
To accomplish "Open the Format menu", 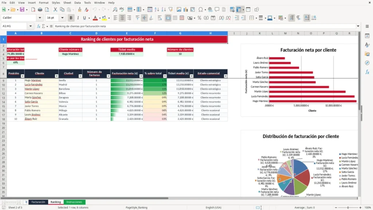I will point(44,3).
